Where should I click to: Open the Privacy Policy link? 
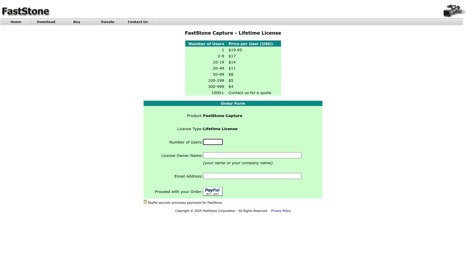[281, 211]
